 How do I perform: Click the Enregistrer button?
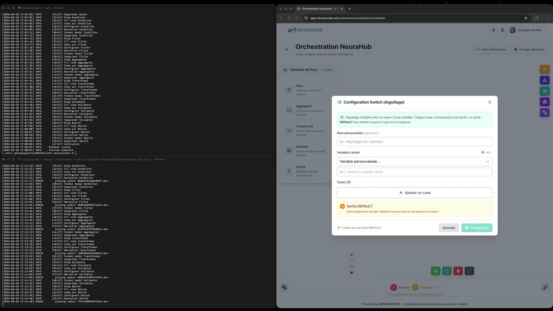[x=477, y=228]
